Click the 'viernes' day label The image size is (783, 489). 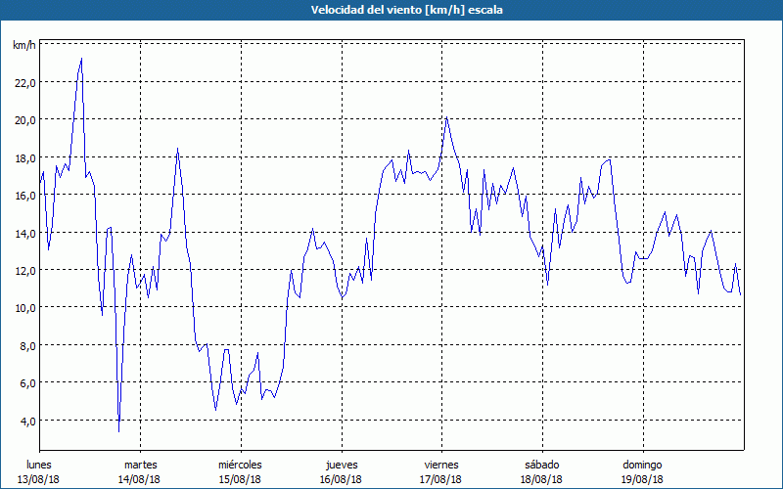click(441, 465)
